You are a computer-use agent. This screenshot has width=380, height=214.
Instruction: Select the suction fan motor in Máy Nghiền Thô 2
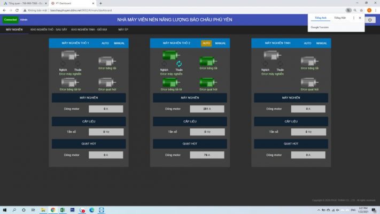click(208, 82)
